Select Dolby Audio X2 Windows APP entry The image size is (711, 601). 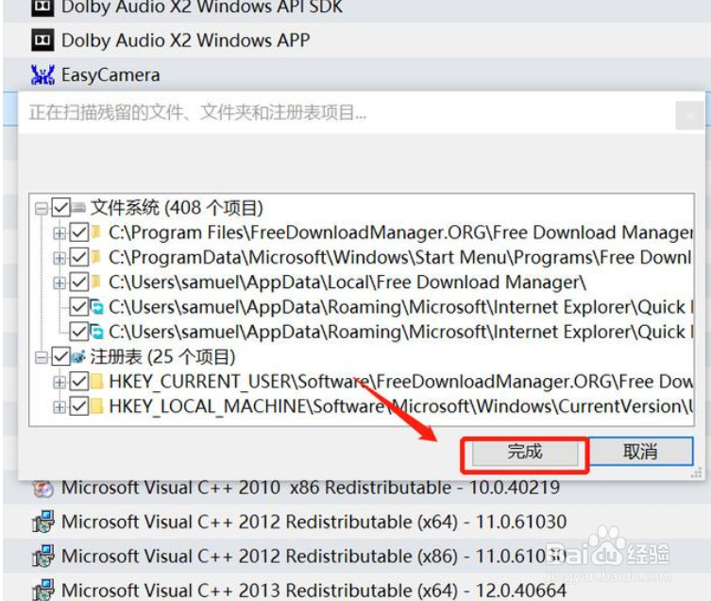click(185, 41)
